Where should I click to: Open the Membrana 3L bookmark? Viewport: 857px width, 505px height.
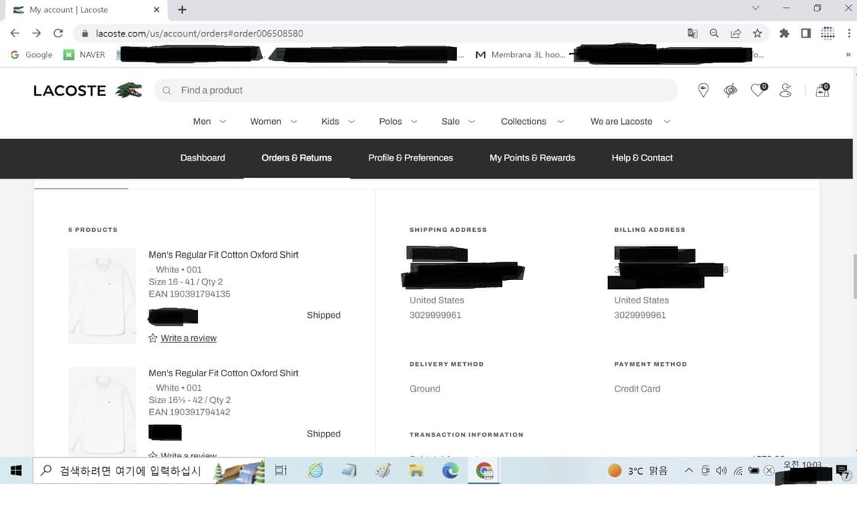[521, 55]
